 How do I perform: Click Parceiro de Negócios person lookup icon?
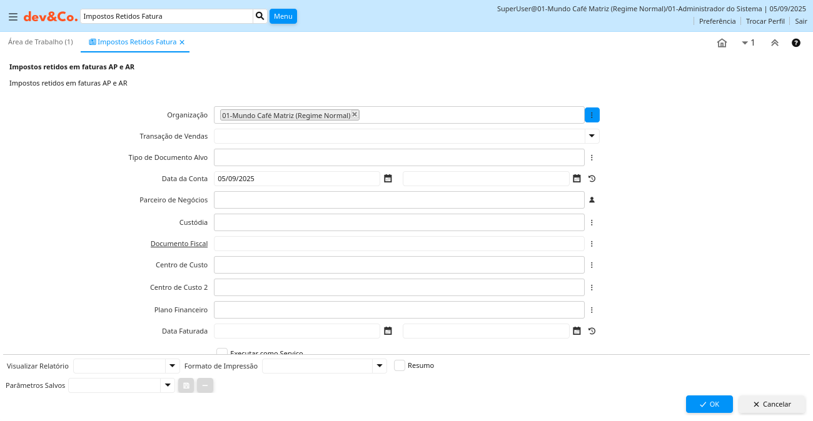[x=592, y=200]
